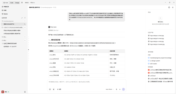Open the skill-creator skill
This screenshot has width=176, height=94.
coord(153,64)
